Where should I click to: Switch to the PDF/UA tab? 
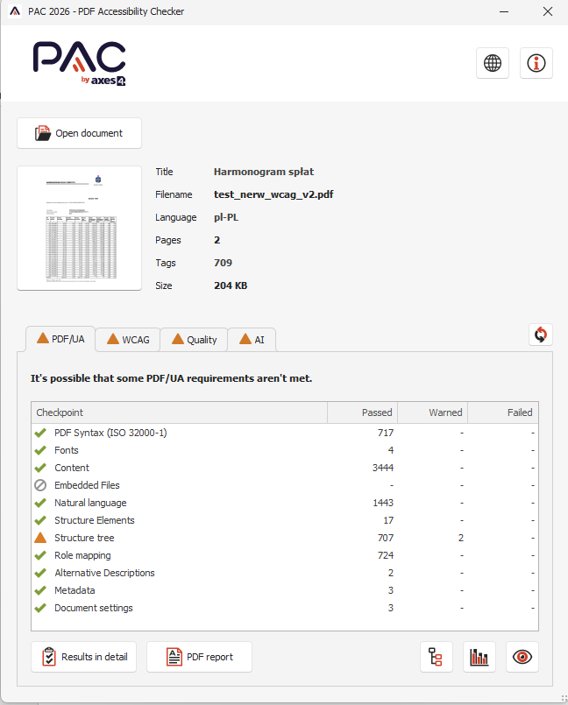[60, 339]
